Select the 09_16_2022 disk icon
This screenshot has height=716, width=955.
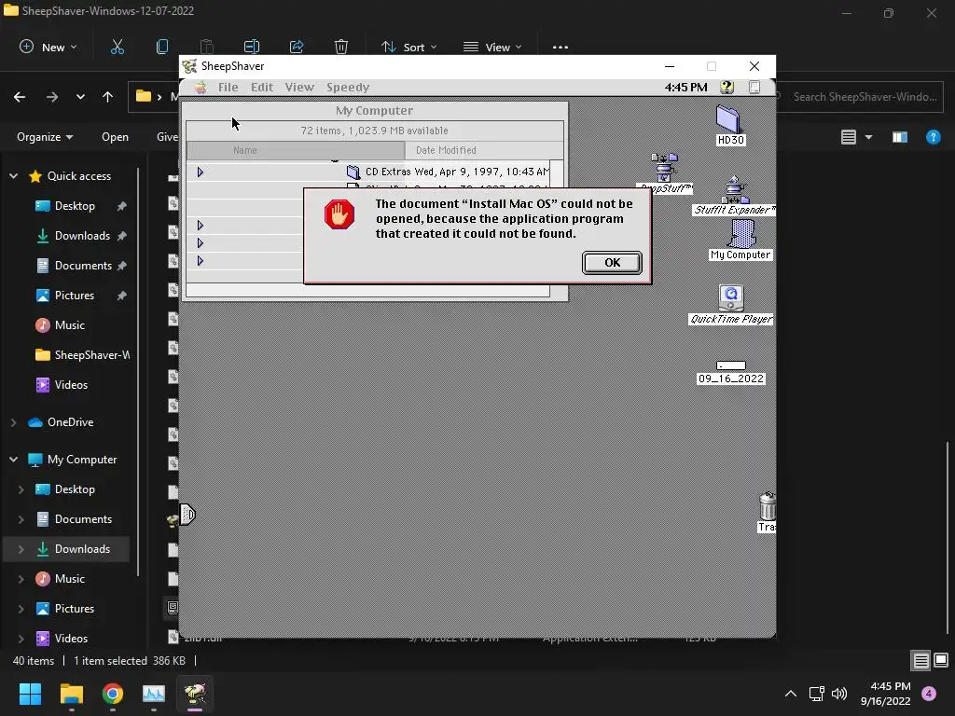(731, 373)
